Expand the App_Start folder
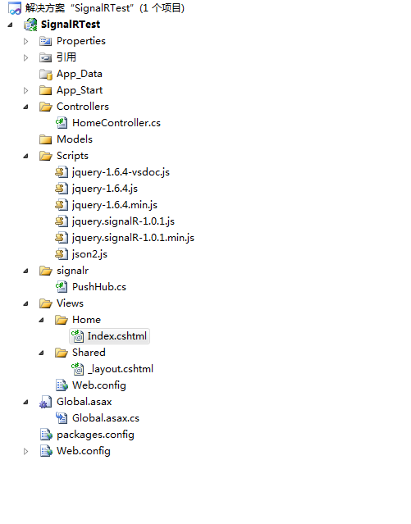 coord(25,90)
